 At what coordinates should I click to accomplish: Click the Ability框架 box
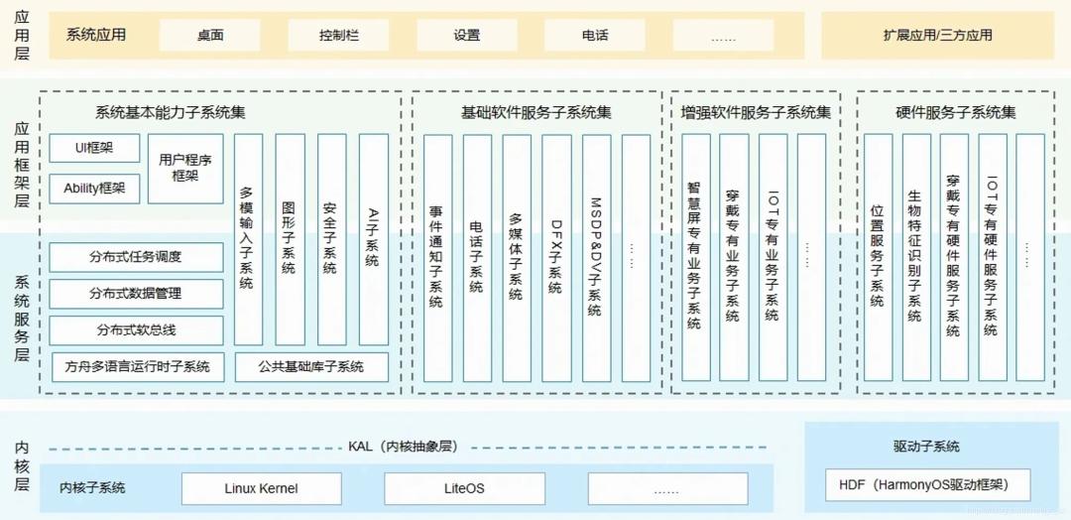tap(94, 189)
